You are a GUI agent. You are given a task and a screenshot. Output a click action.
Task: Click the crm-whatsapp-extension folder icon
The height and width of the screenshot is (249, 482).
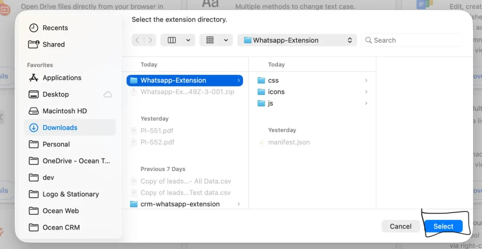point(133,204)
